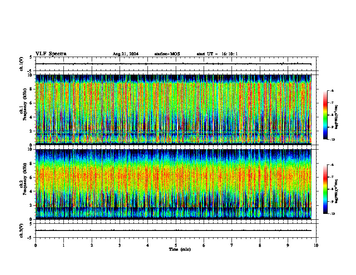Click the start UT time '16:10:1'
This screenshot has height=275, width=356.
[x=230, y=54]
